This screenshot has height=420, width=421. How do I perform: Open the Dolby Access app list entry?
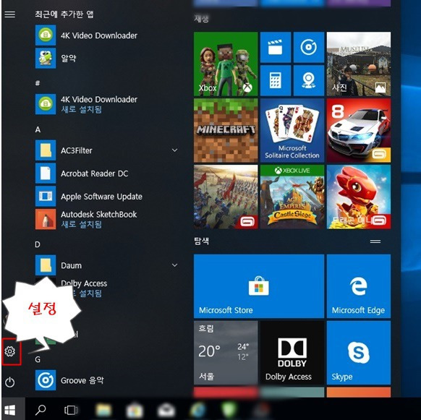click(x=84, y=288)
